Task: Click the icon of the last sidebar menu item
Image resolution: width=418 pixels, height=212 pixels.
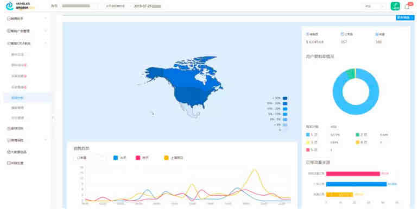Action: (9, 163)
